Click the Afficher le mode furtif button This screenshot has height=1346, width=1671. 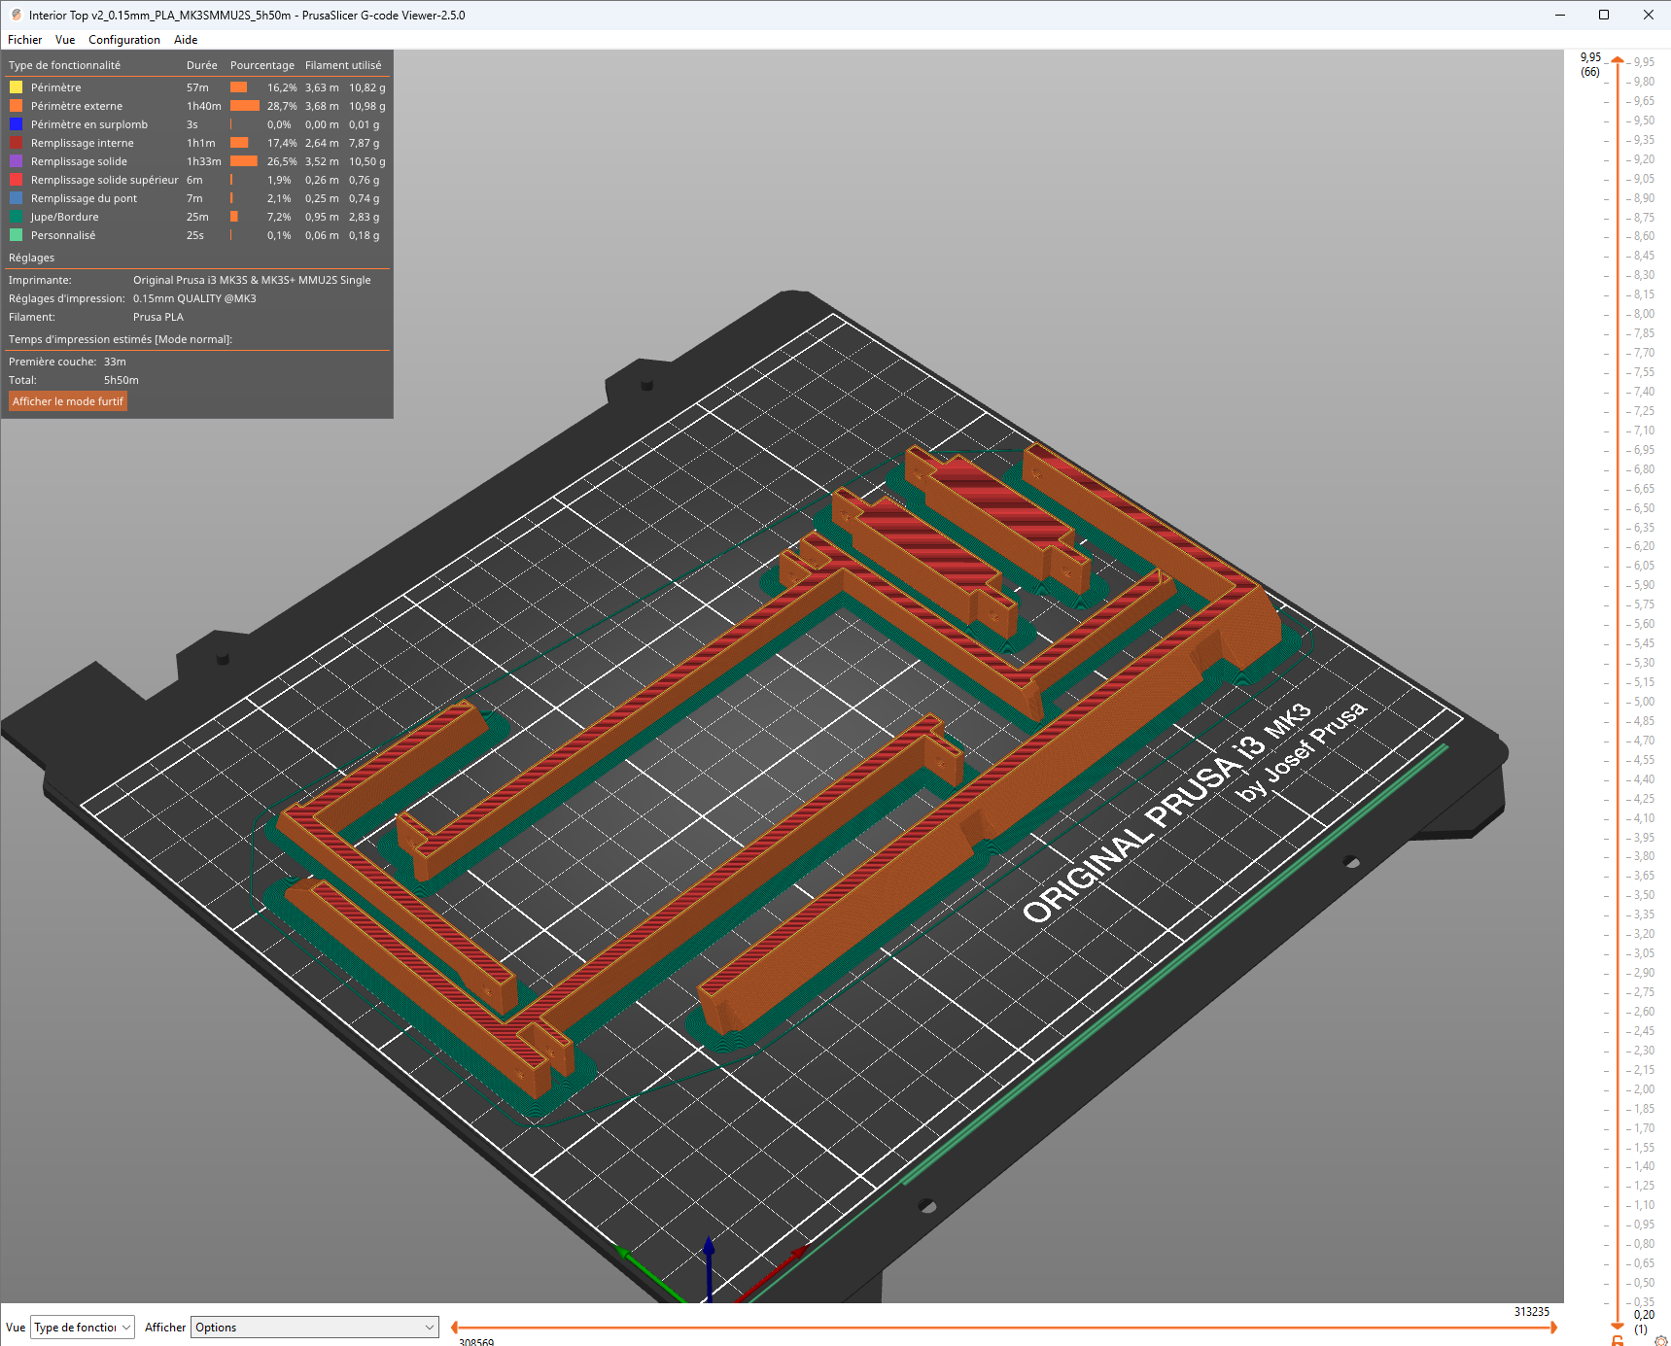click(x=67, y=400)
